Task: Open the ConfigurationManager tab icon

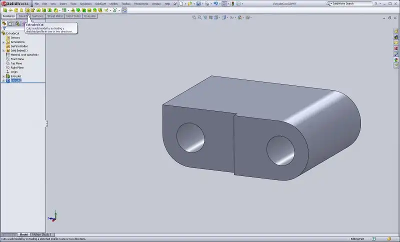Action: click(x=17, y=23)
